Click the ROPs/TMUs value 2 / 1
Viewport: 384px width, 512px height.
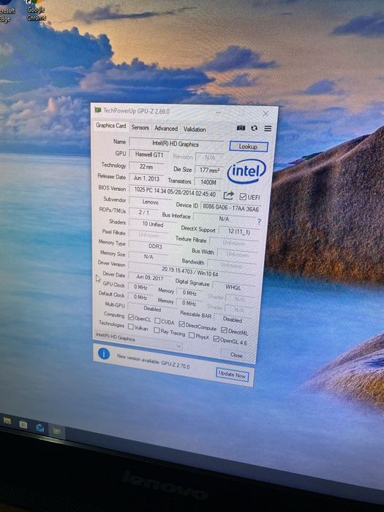coord(143,212)
